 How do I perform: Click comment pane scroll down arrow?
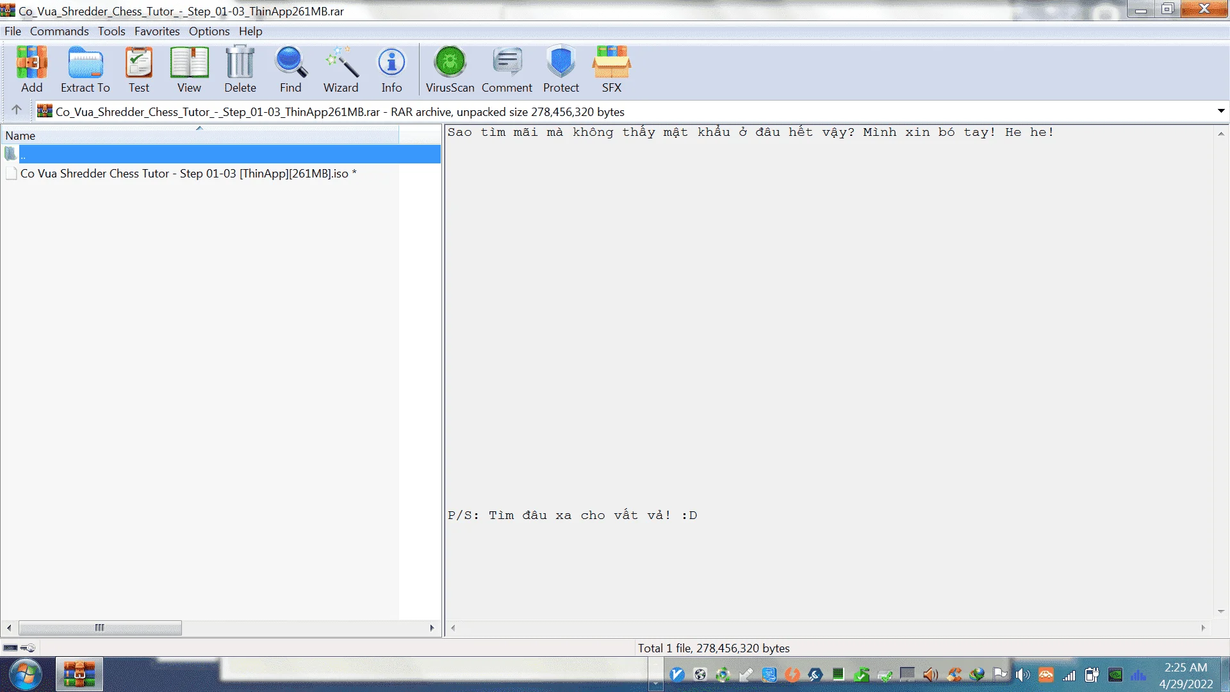pyautogui.click(x=1221, y=611)
